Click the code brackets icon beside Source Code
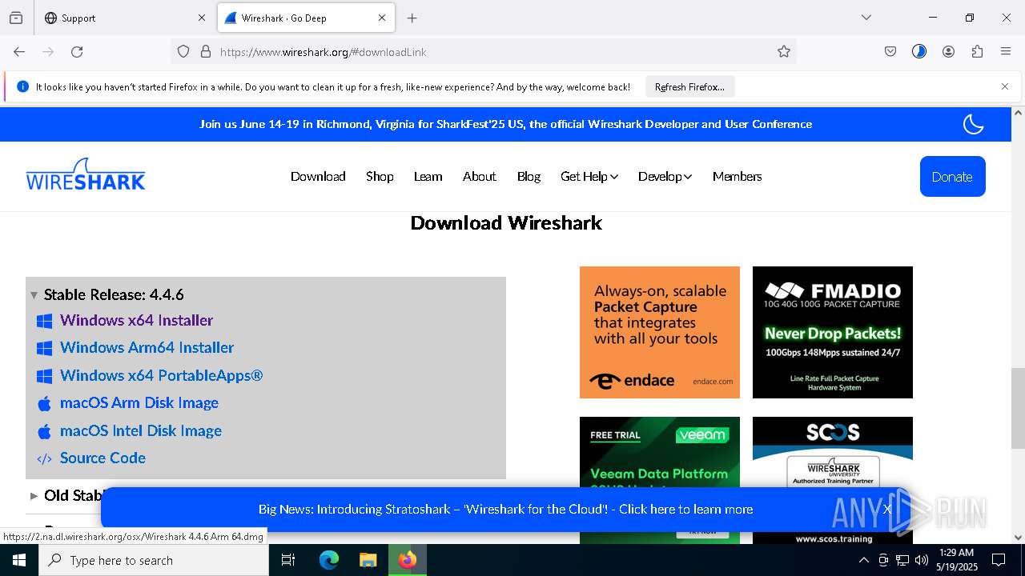 [x=45, y=458]
